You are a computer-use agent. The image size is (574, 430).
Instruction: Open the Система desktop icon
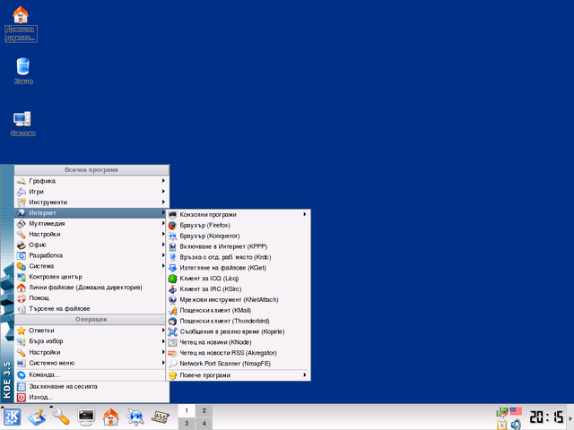click(22, 124)
